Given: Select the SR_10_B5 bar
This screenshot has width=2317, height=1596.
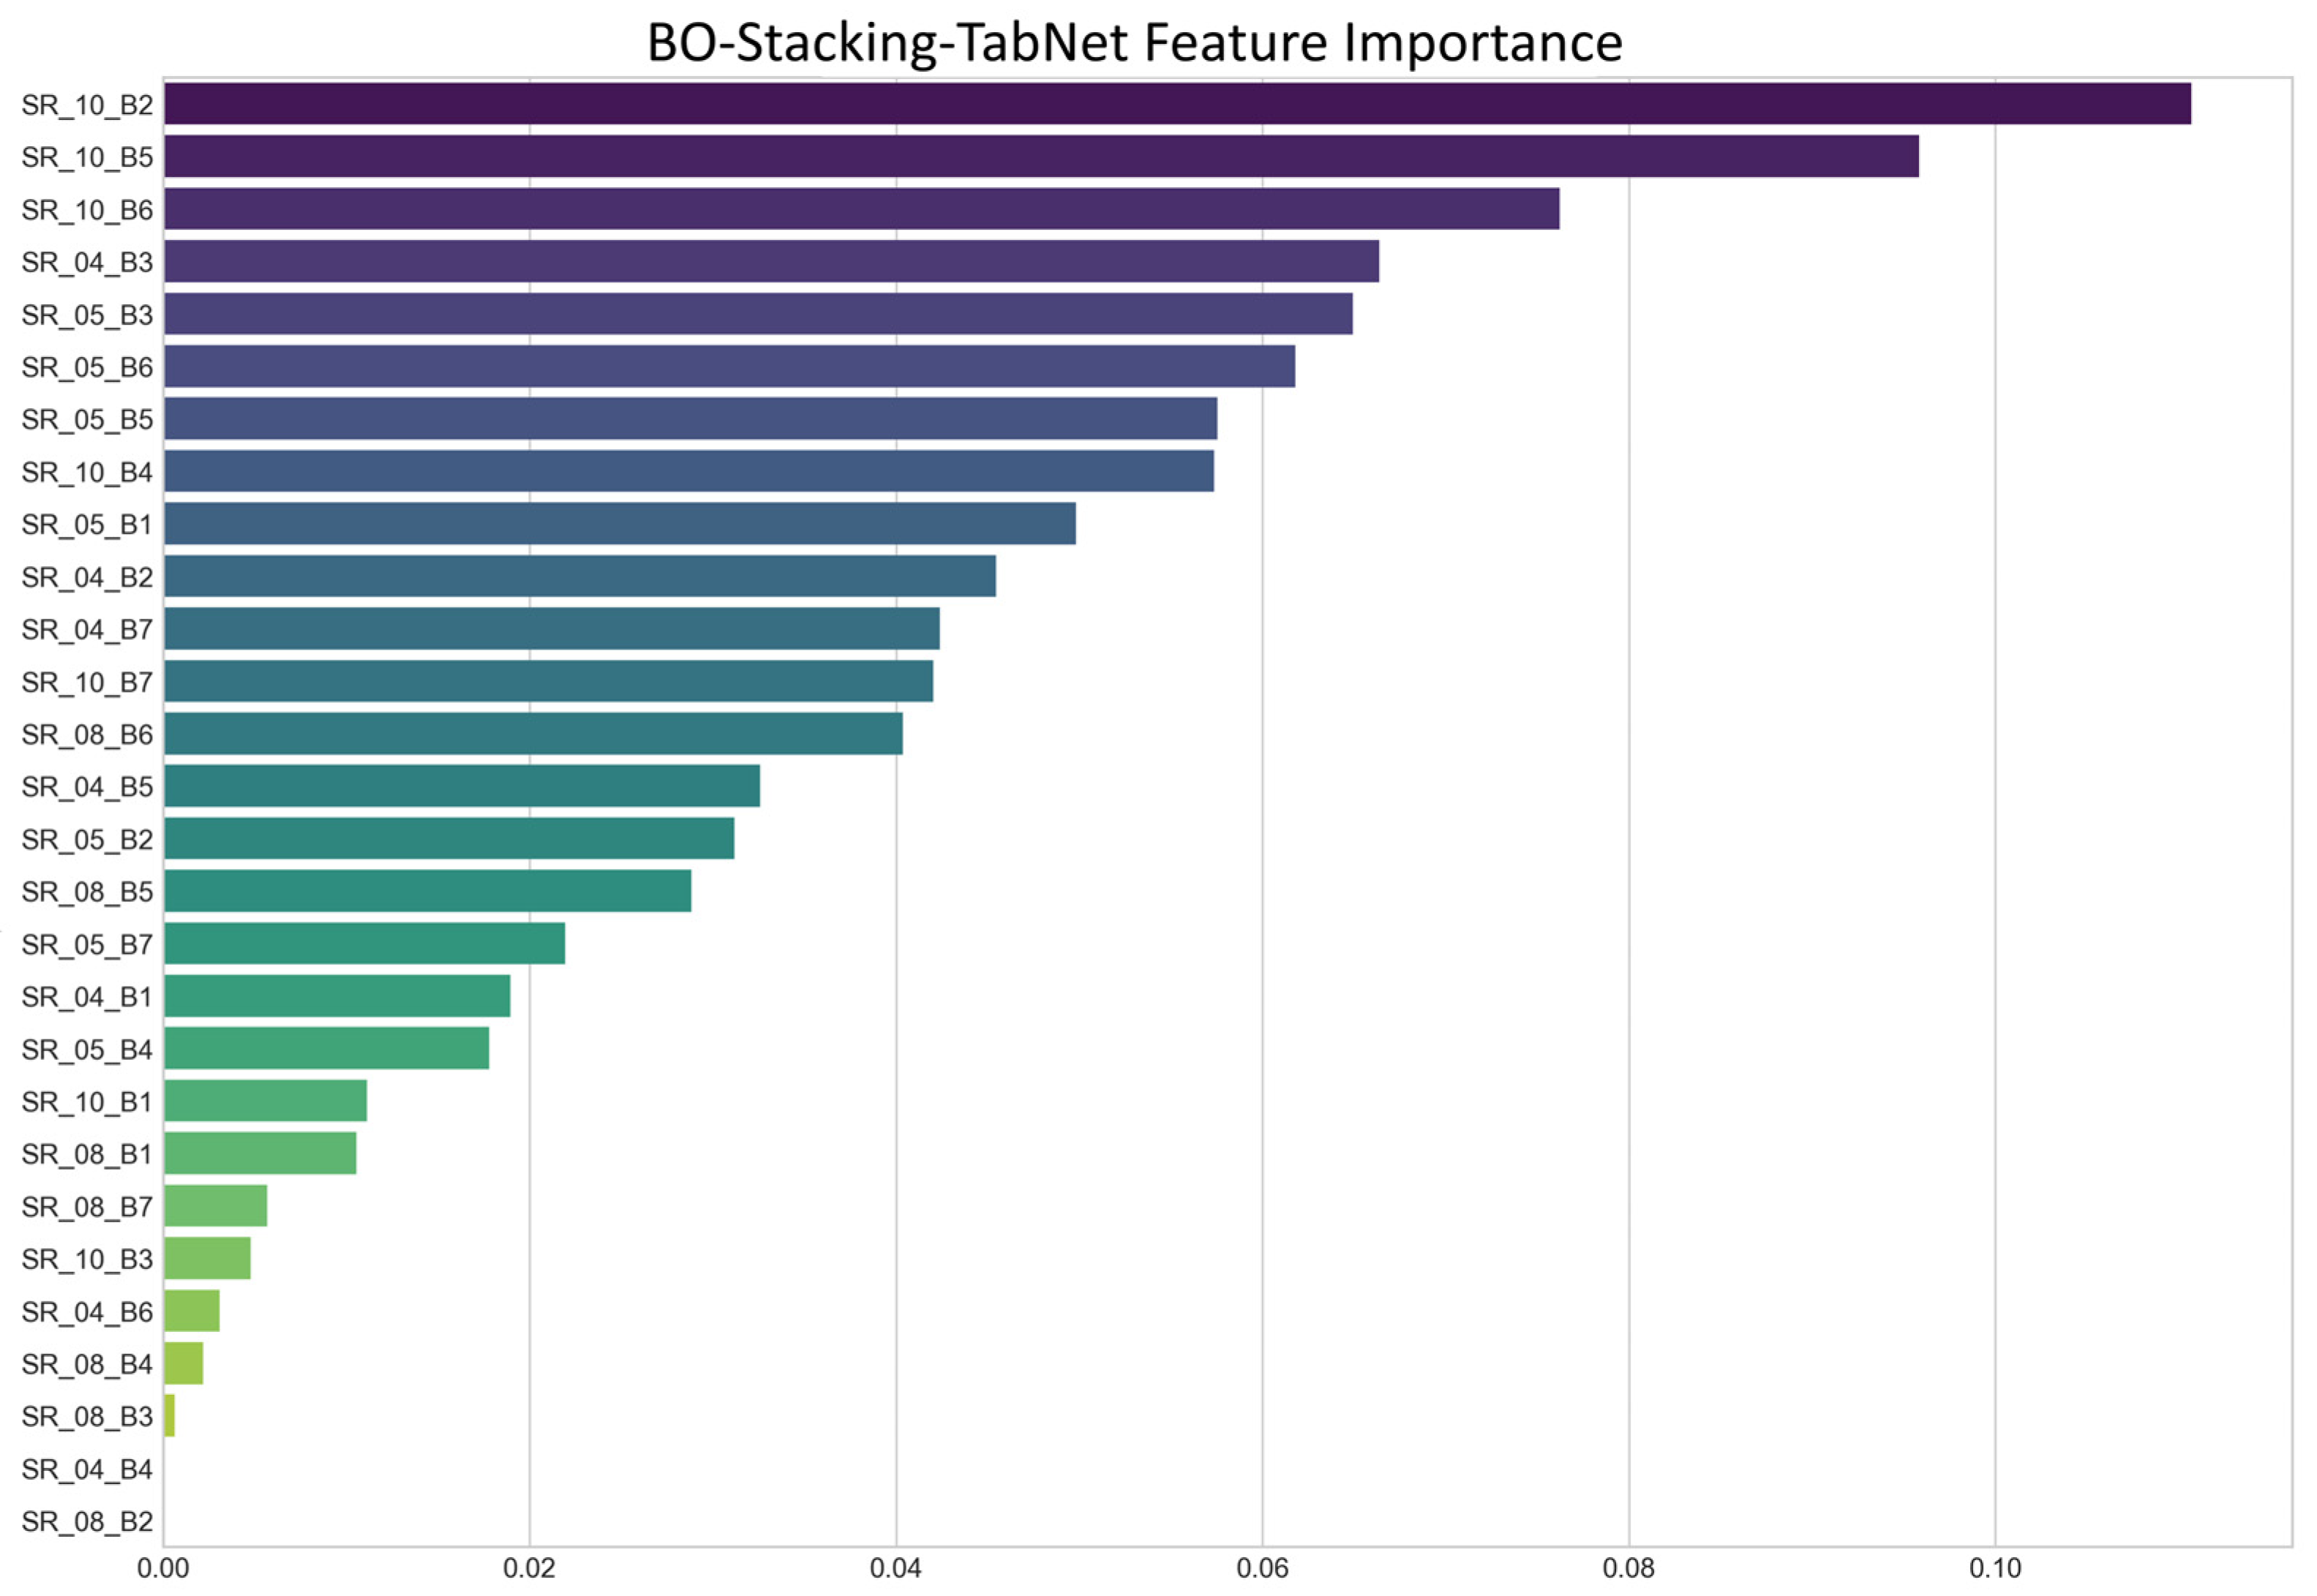Looking at the screenshot, I should click(x=1042, y=156).
